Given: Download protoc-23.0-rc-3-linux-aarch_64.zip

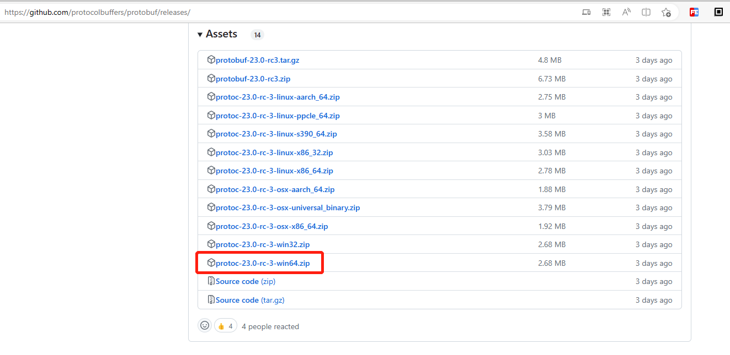Looking at the screenshot, I should 278,97.
